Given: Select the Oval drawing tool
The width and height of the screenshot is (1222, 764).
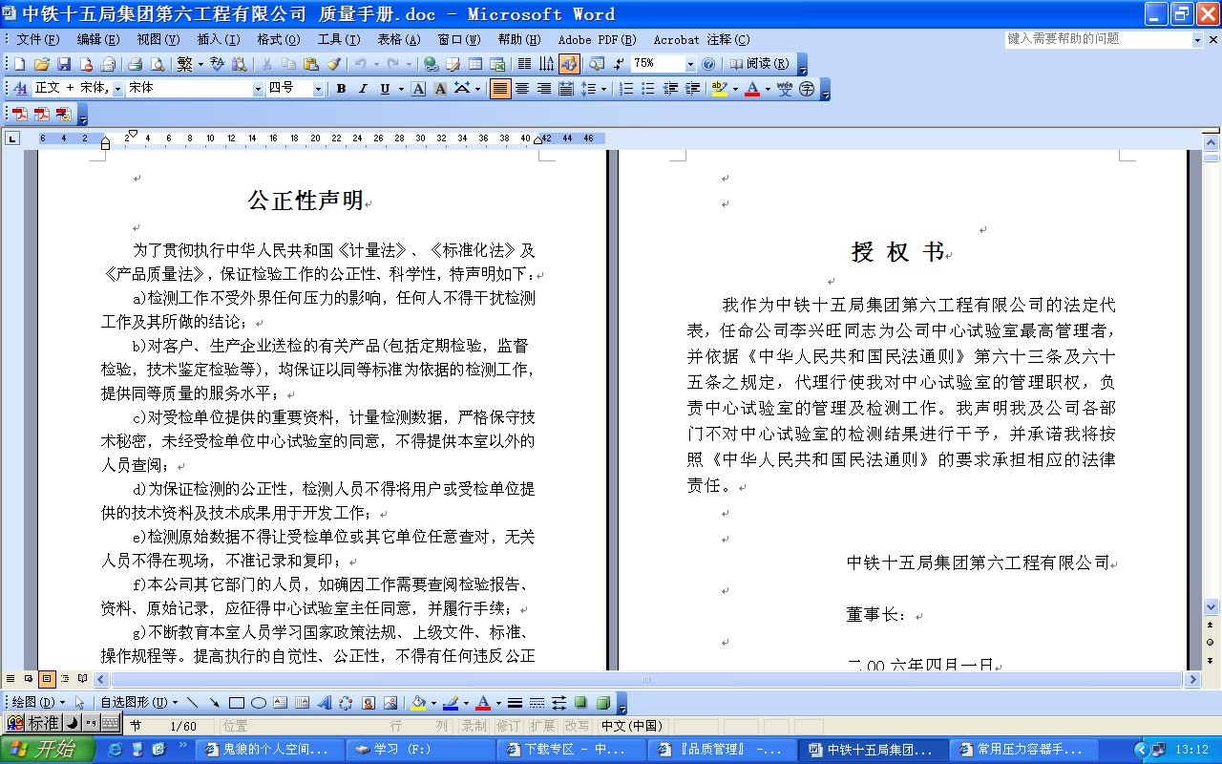Looking at the screenshot, I should tap(258, 703).
